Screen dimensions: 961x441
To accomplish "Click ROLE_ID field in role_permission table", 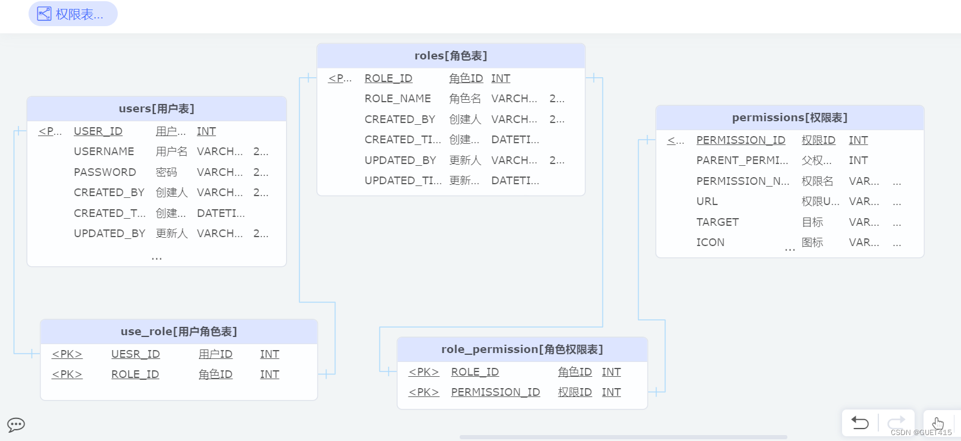I will coord(475,372).
